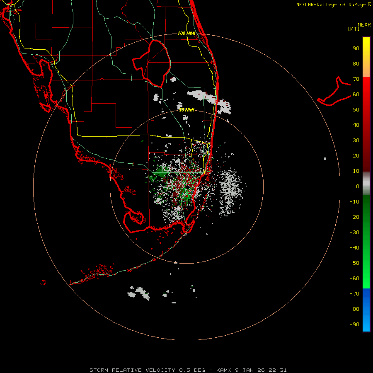373x373 pixels.
Task: Click the 40 value on the velocity scale
Action: 356,125
